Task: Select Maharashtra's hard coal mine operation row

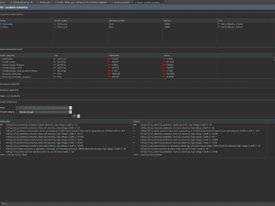Action: pyautogui.click(x=66, y=152)
